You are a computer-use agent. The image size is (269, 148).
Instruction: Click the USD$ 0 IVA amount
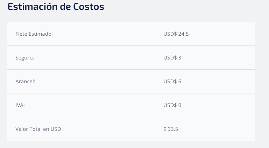(172, 105)
